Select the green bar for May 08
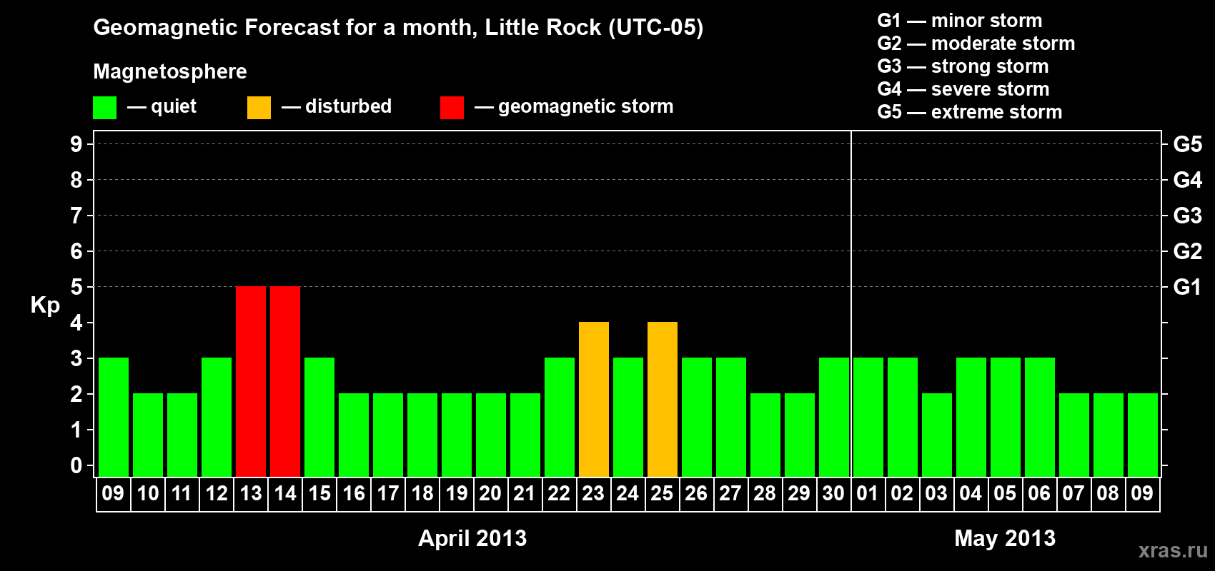 [1109, 435]
